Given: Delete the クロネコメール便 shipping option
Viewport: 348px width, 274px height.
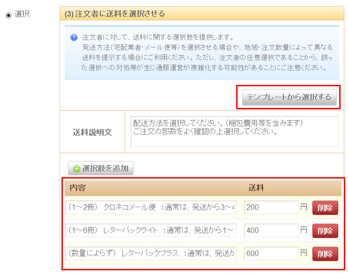Looking at the screenshot, I should (x=325, y=208).
